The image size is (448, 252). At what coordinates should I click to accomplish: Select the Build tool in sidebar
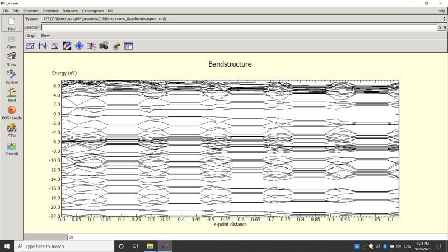click(x=11, y=95)
